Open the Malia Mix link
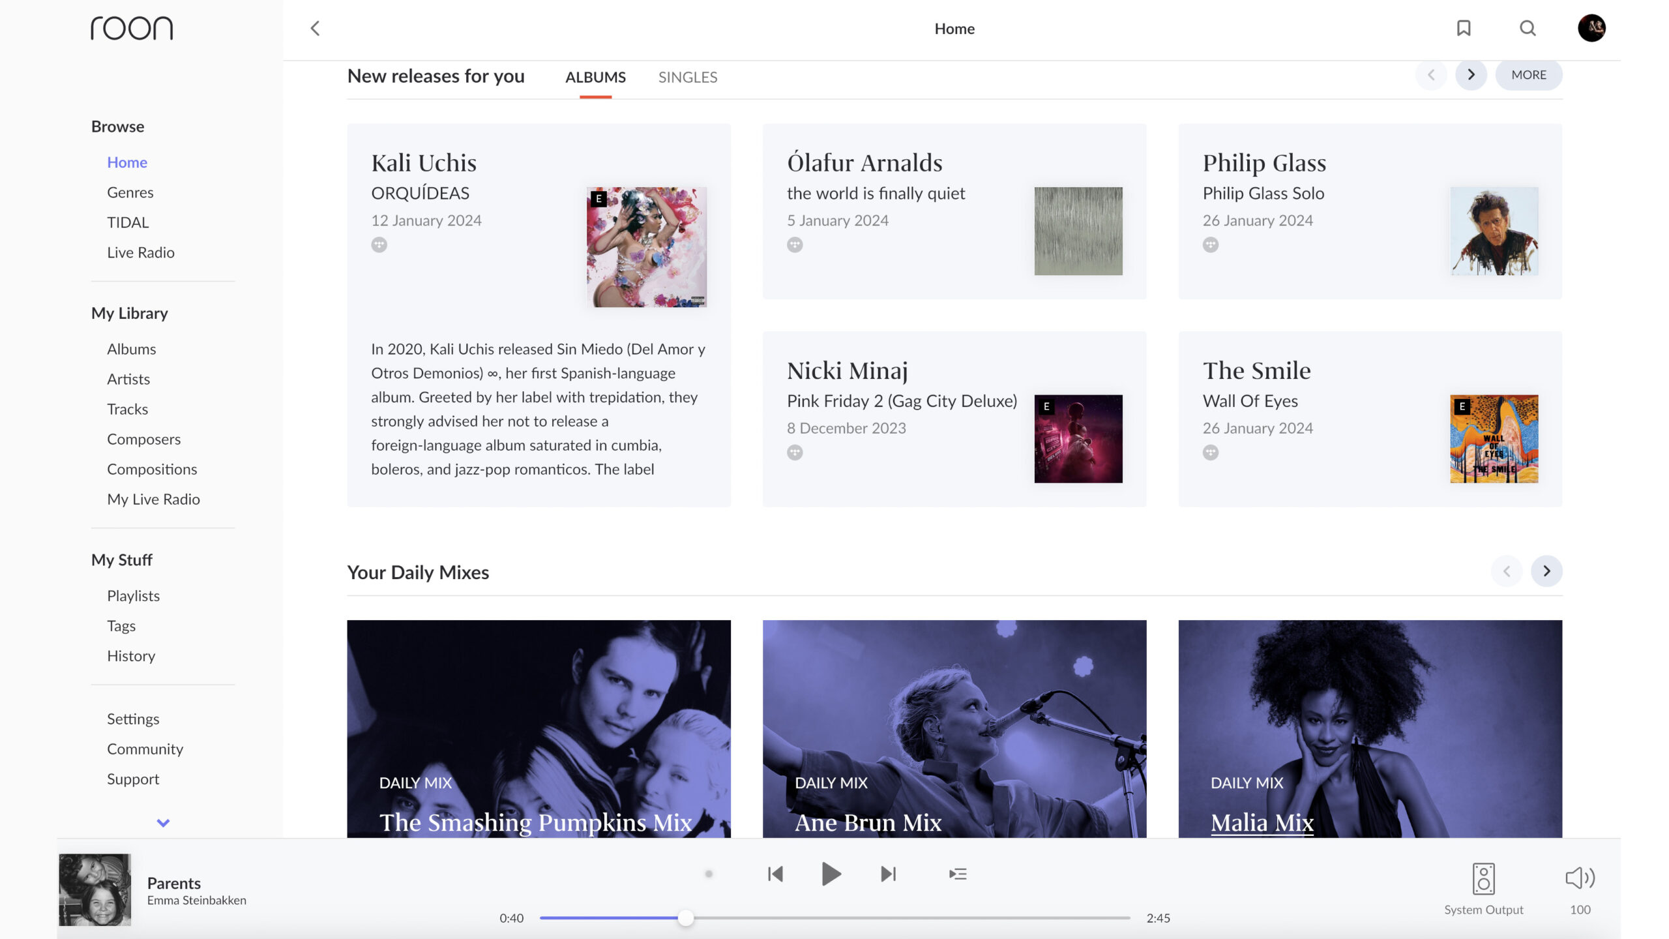1669x939 pixels. (x=1262, y=822)
